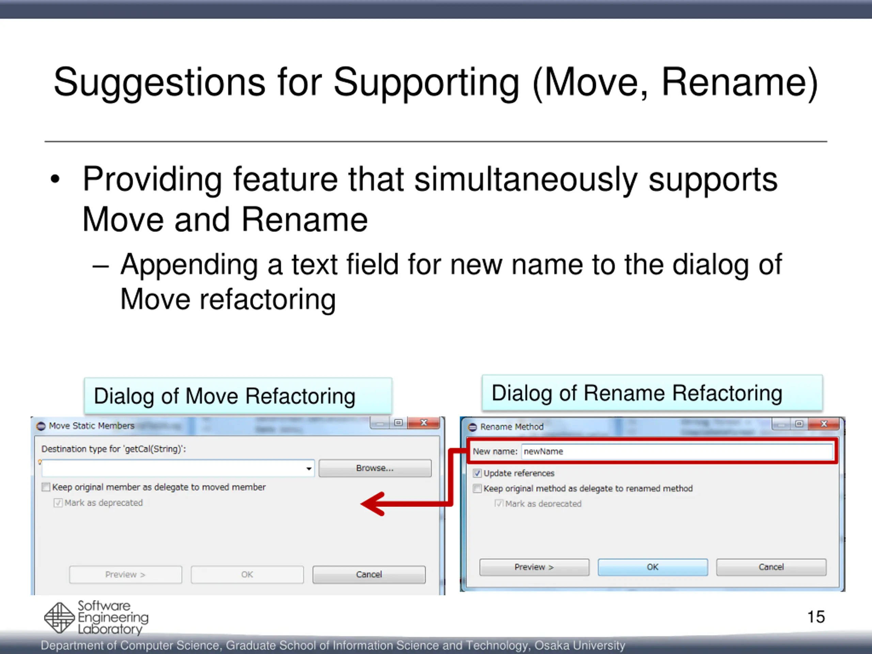Click the slide page number 15

(x=816, y=617)
